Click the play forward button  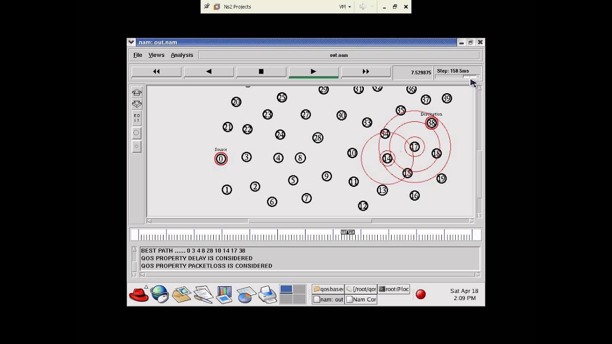(x=314, y=72)
